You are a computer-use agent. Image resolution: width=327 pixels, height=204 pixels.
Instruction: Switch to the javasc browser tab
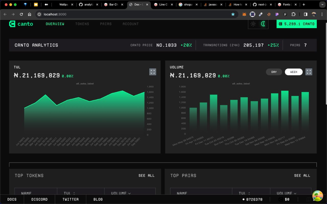point(213,4)
